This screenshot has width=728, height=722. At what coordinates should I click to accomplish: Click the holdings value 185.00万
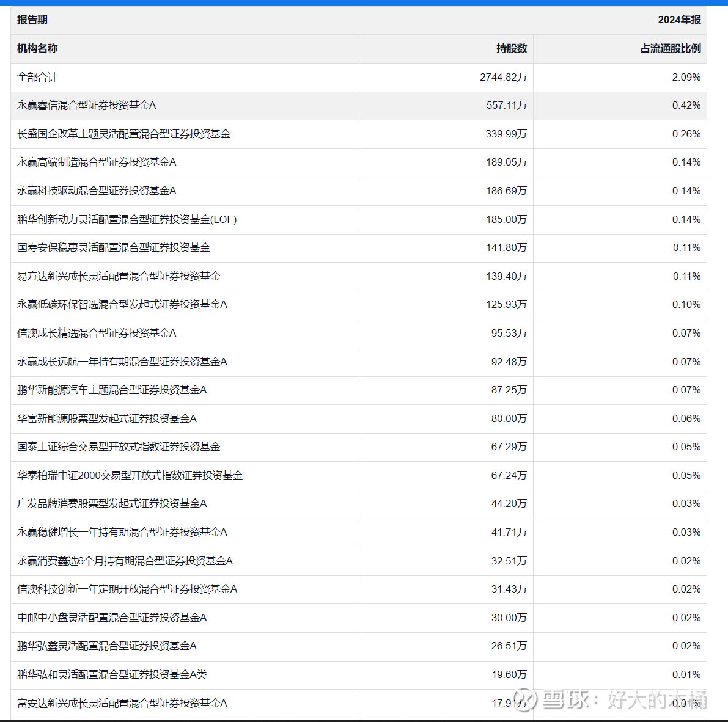point(507,220)
